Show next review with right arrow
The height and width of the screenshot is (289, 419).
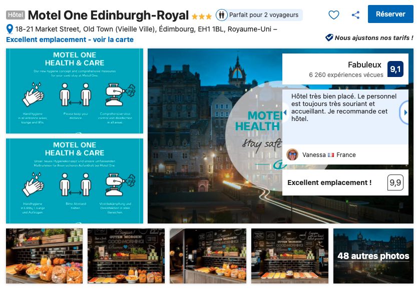tap(405, 112)
